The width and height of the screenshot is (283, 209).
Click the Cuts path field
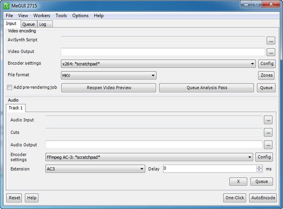[154, 132]
